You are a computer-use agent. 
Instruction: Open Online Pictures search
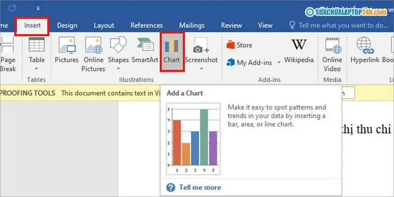(93, 55)
